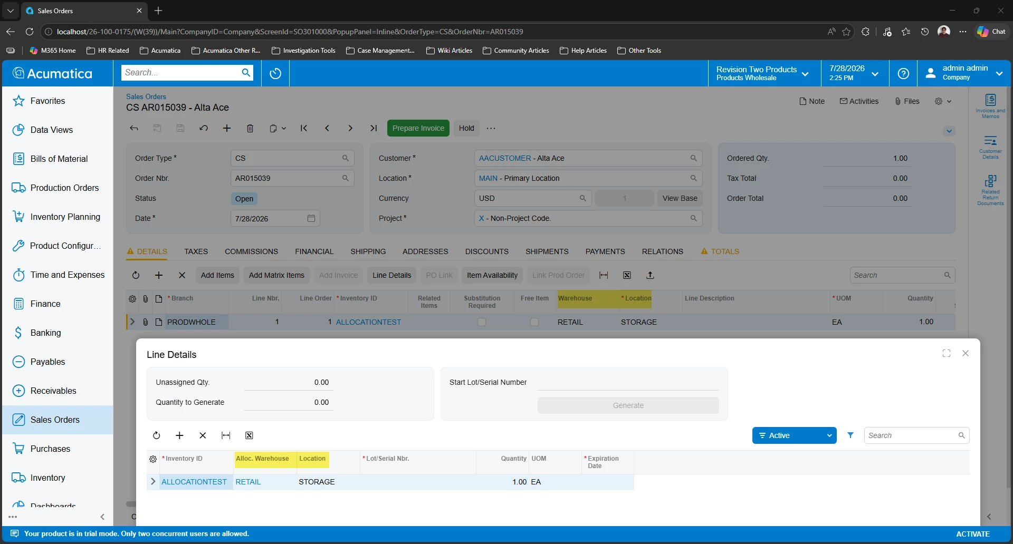
Task: Refresh the Details grid
Action: (x=136, y=275)
